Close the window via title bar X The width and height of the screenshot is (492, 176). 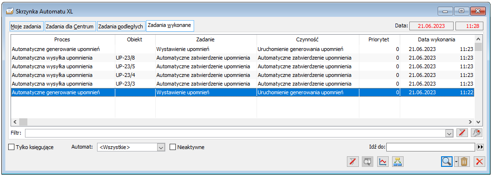point(478,12)
